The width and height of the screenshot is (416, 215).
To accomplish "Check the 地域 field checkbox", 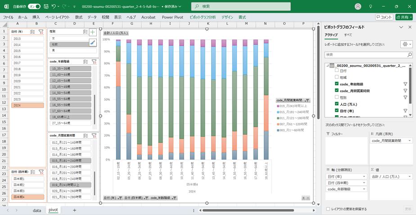I will click(336, 77).
